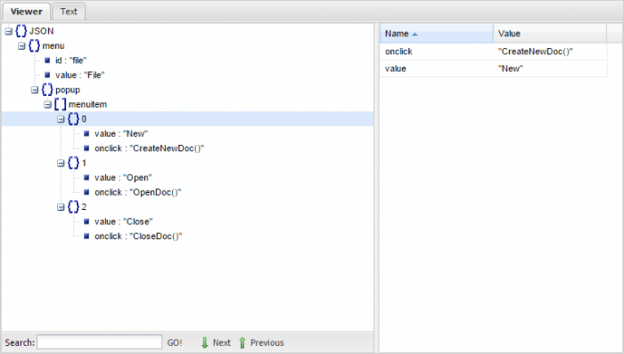The height and width of the screenshot is (354, 624).
Task: Sort by the Name column header
Action: tap(437, 34)
